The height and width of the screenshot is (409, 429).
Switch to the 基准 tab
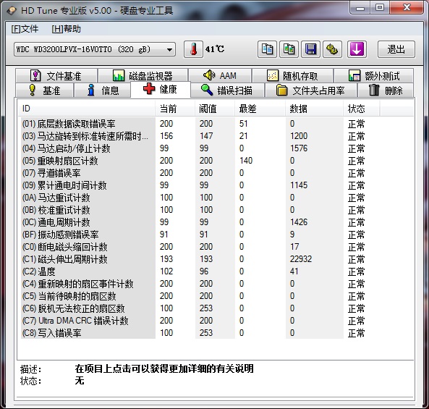(44, 90)
